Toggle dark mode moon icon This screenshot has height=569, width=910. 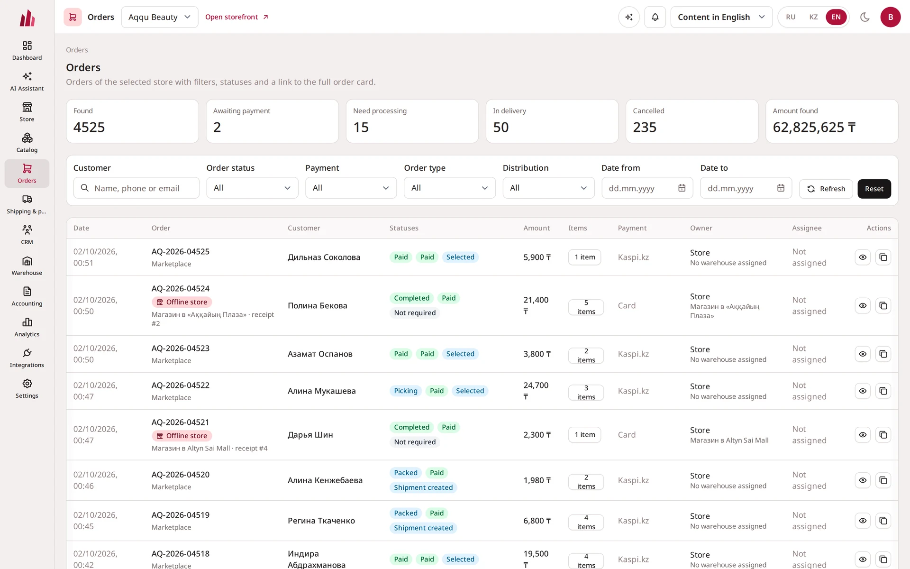click(x=865, y=17)
